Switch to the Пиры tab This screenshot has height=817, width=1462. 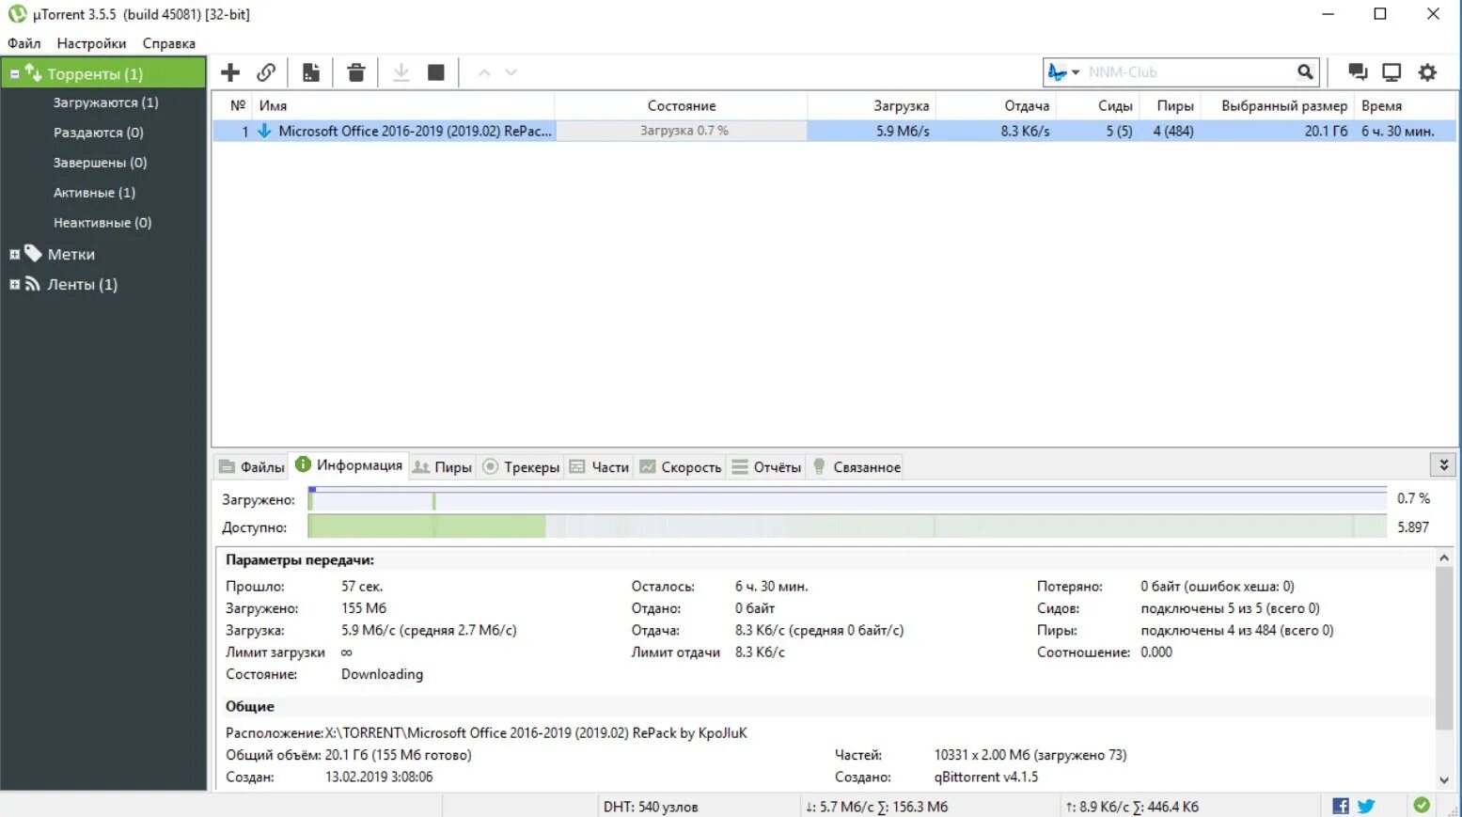(x=443, y=466)
